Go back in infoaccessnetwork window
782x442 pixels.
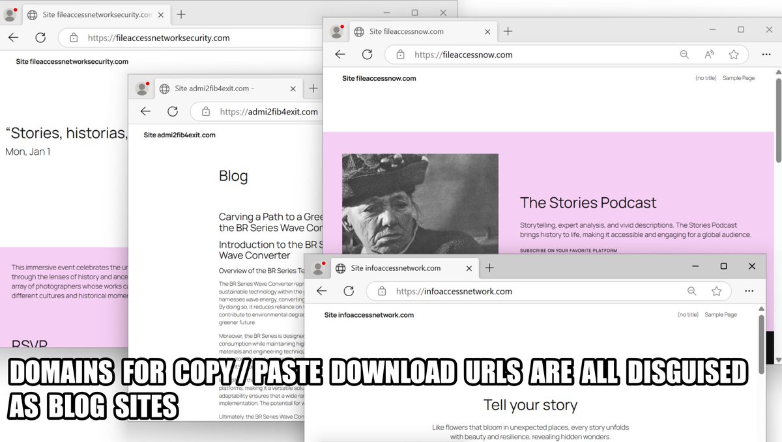point(322,291)
